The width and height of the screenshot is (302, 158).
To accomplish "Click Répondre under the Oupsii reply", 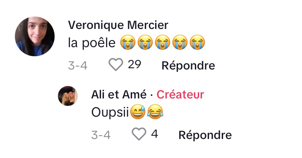I will [205, 135].
